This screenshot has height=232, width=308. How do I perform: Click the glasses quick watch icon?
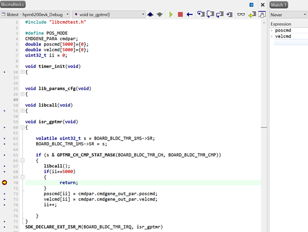[241, 14]
